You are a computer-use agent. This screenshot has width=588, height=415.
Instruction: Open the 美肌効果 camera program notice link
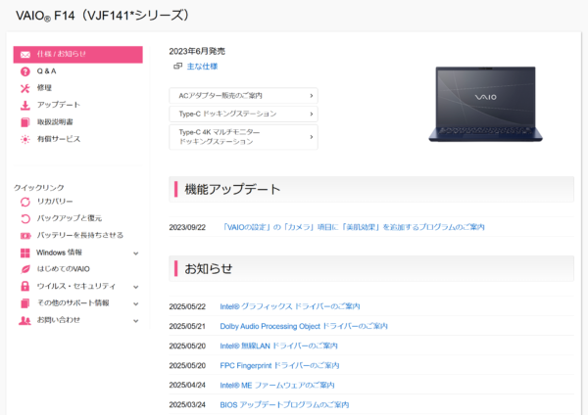pyautogui.click(x=354, y=227)
